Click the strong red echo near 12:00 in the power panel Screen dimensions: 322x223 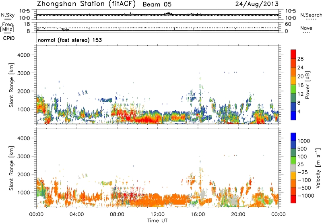[148, 119]
